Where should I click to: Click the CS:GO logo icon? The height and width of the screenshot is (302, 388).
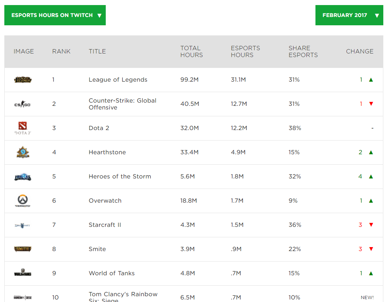coord(22,104)
